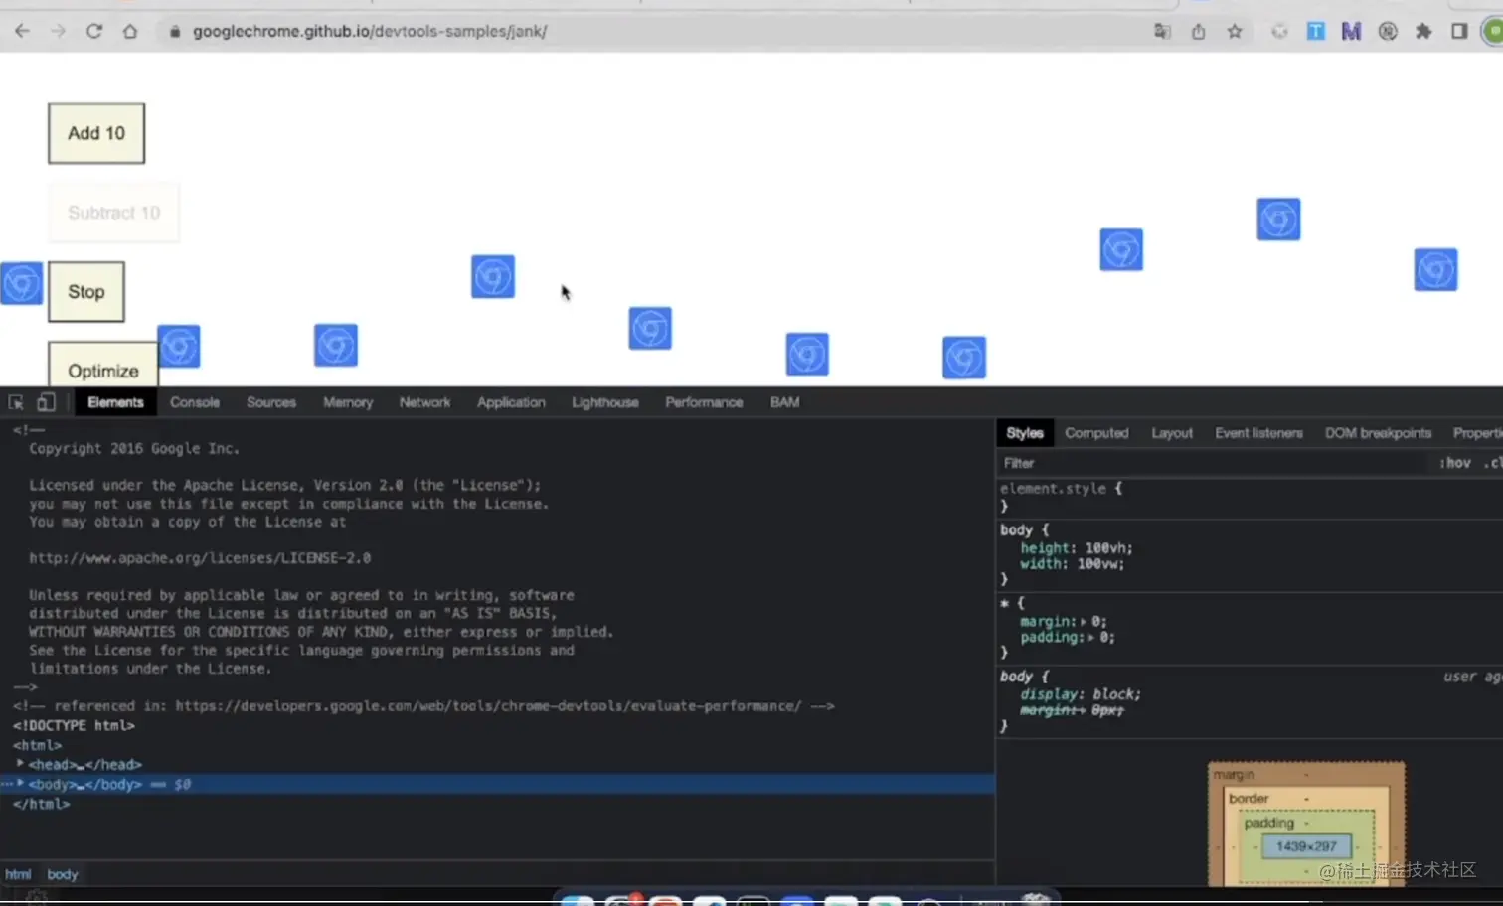This screenshot has height=906, width=1503.
Task: Open the blue T extension icon
Action: (x=1315, y=31)
